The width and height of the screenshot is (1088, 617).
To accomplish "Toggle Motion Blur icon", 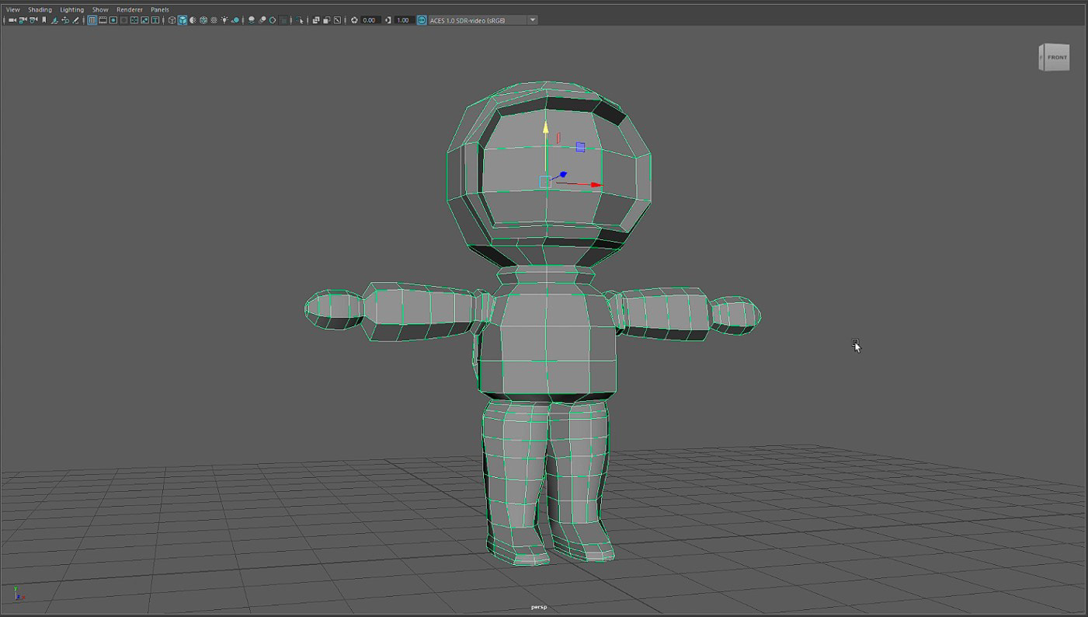I will point(262,20).
